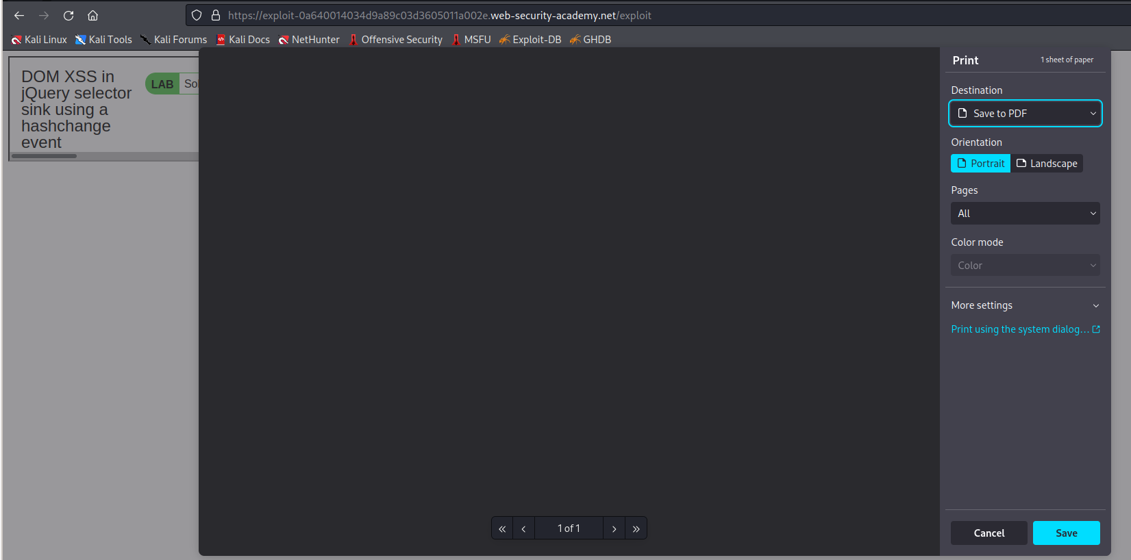Jump to last page of preview
The image size is (1131, 560).
(x=636, y=529)
